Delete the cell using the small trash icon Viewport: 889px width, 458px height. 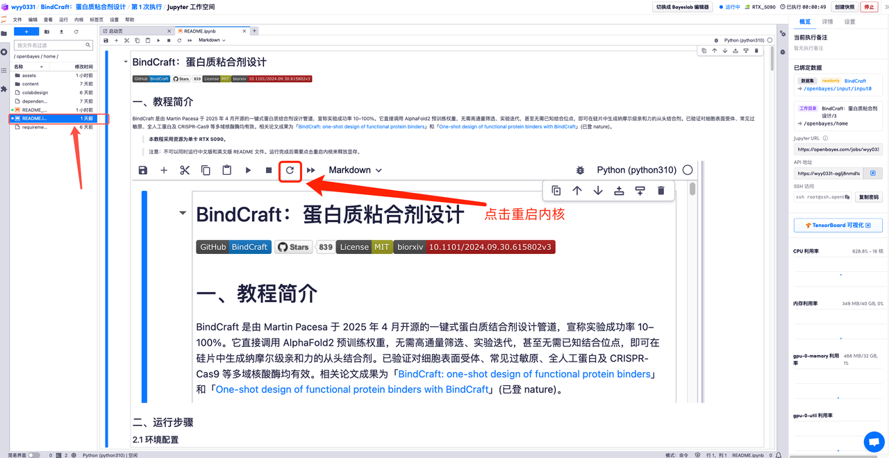pyautogui.click(x=756, y=51)
